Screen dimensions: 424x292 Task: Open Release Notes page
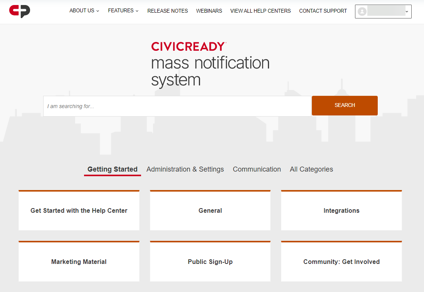167,11
